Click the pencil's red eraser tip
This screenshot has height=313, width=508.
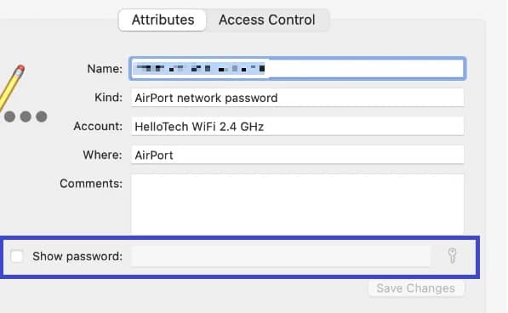pos(20,70)
